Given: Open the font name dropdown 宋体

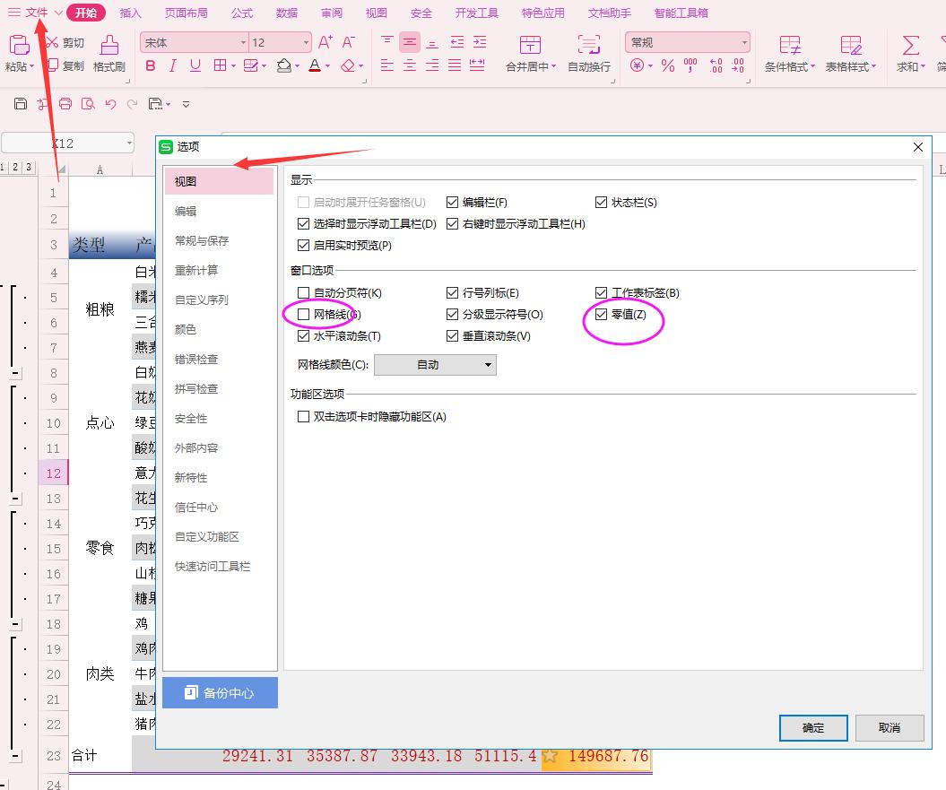Looking at the screenshot, I should (x=244, y=42).
